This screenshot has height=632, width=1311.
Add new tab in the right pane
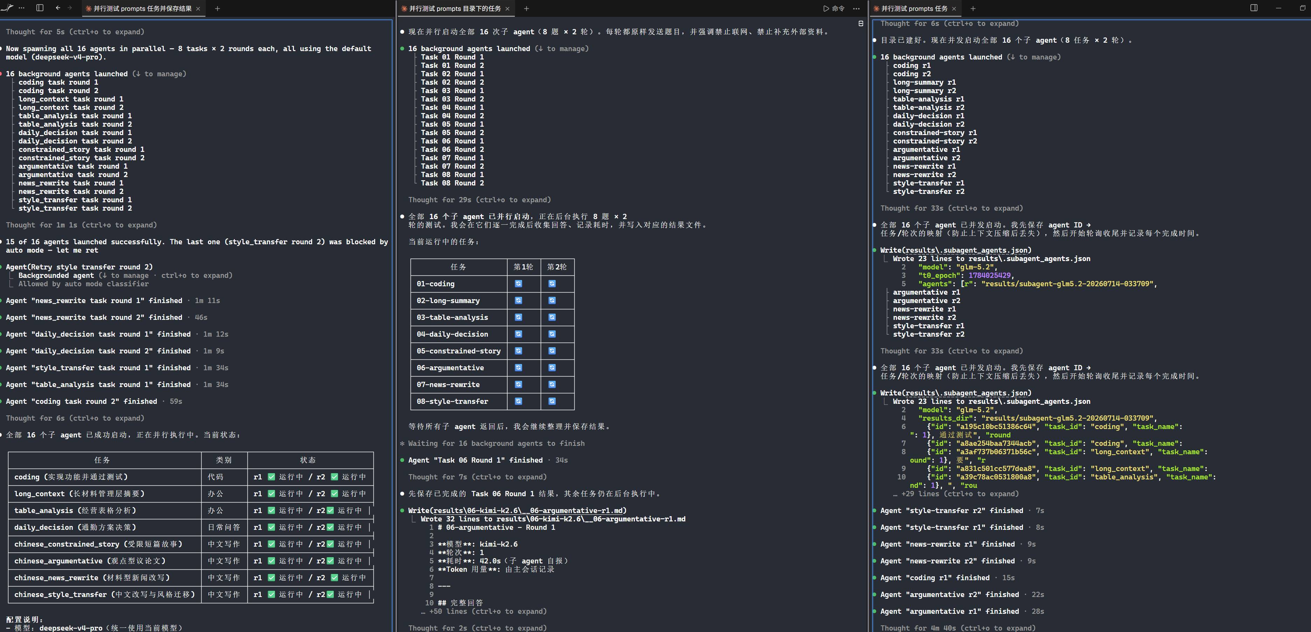click(x=973, y=9)
